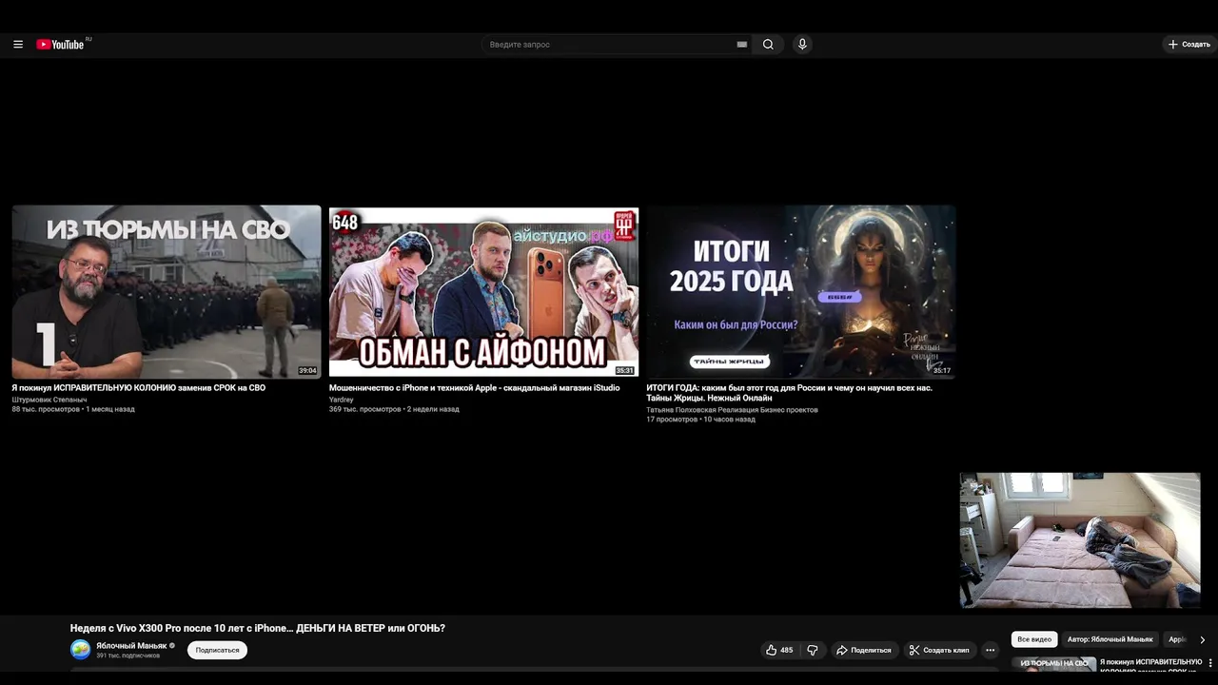Click video title 'Неделя с Vivo X300 Pro'
The image size is (1218, 685).
tap(258, 628)
